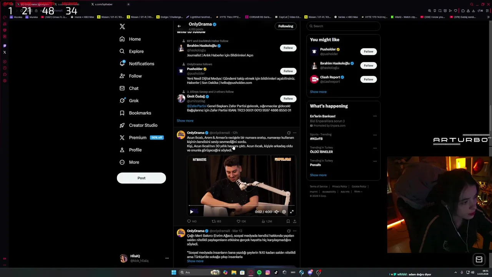This screenshot has height=277, width=492.
Task: Click the video progress bar
Action: click(x=241, y=206)
